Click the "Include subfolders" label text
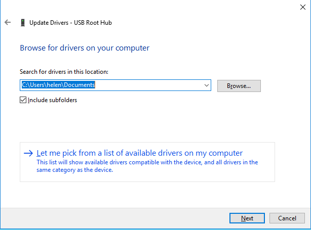The height and width of the screenshot is (230, 311). coord(52,100)
